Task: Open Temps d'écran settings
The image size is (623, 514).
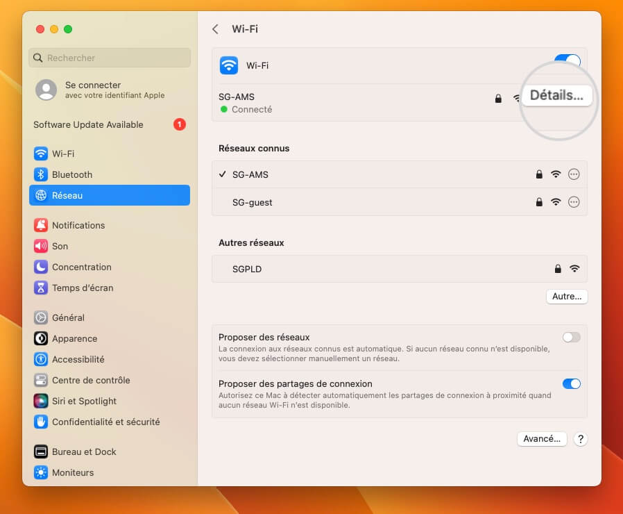Action: click(109, 288)
